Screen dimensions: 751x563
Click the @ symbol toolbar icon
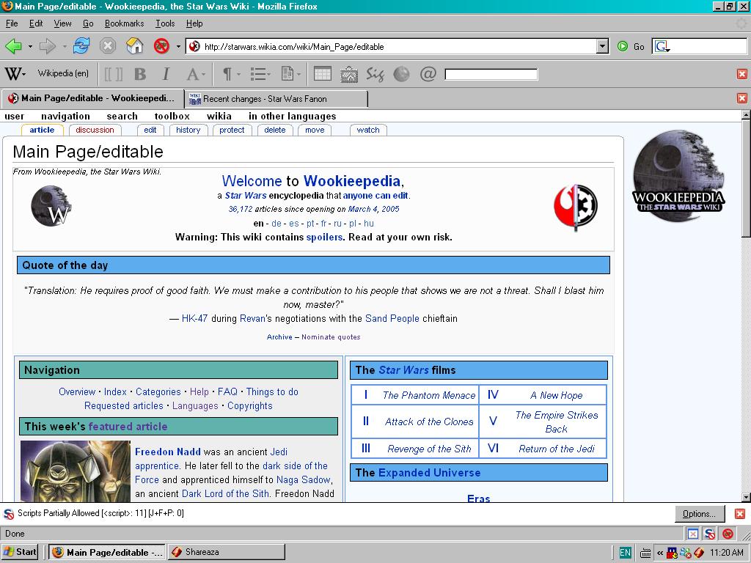click(428, 74)
